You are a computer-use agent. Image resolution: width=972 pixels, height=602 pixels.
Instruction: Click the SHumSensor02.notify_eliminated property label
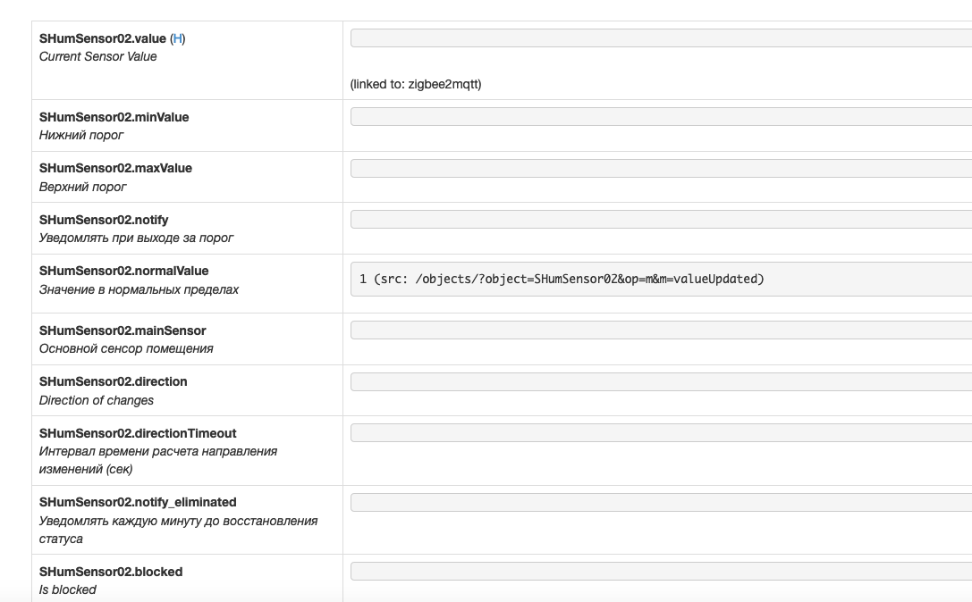[138, 502]
